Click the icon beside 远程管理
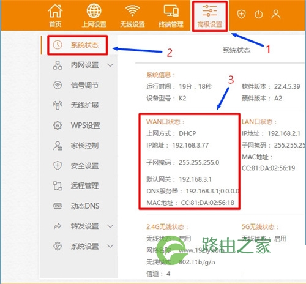306x284 pixels. point(58,185)
